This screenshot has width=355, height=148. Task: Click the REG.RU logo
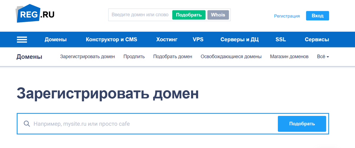(x=35, y=14)
